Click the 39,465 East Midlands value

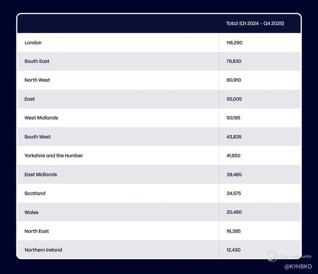[234, 175]
